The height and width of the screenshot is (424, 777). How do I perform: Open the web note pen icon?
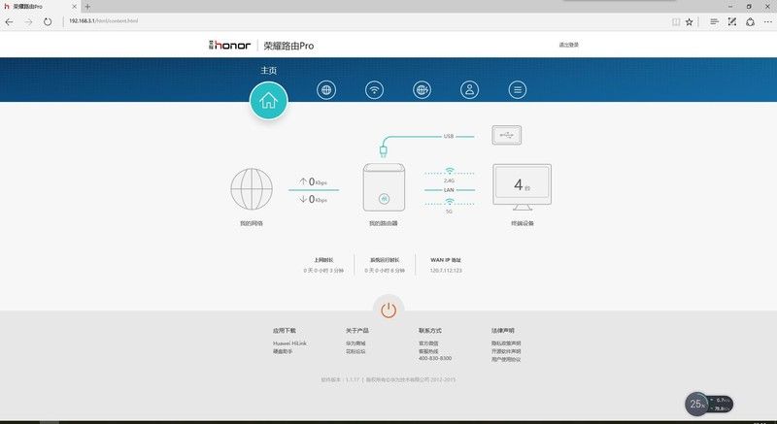[732, 21]
